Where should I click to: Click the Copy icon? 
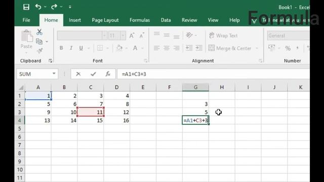click(39, 41)
